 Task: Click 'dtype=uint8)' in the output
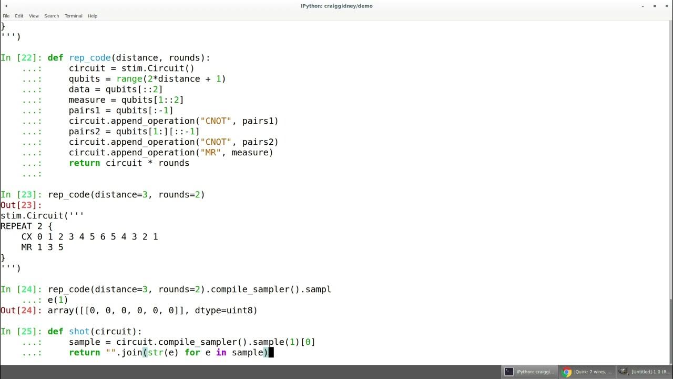226,311
